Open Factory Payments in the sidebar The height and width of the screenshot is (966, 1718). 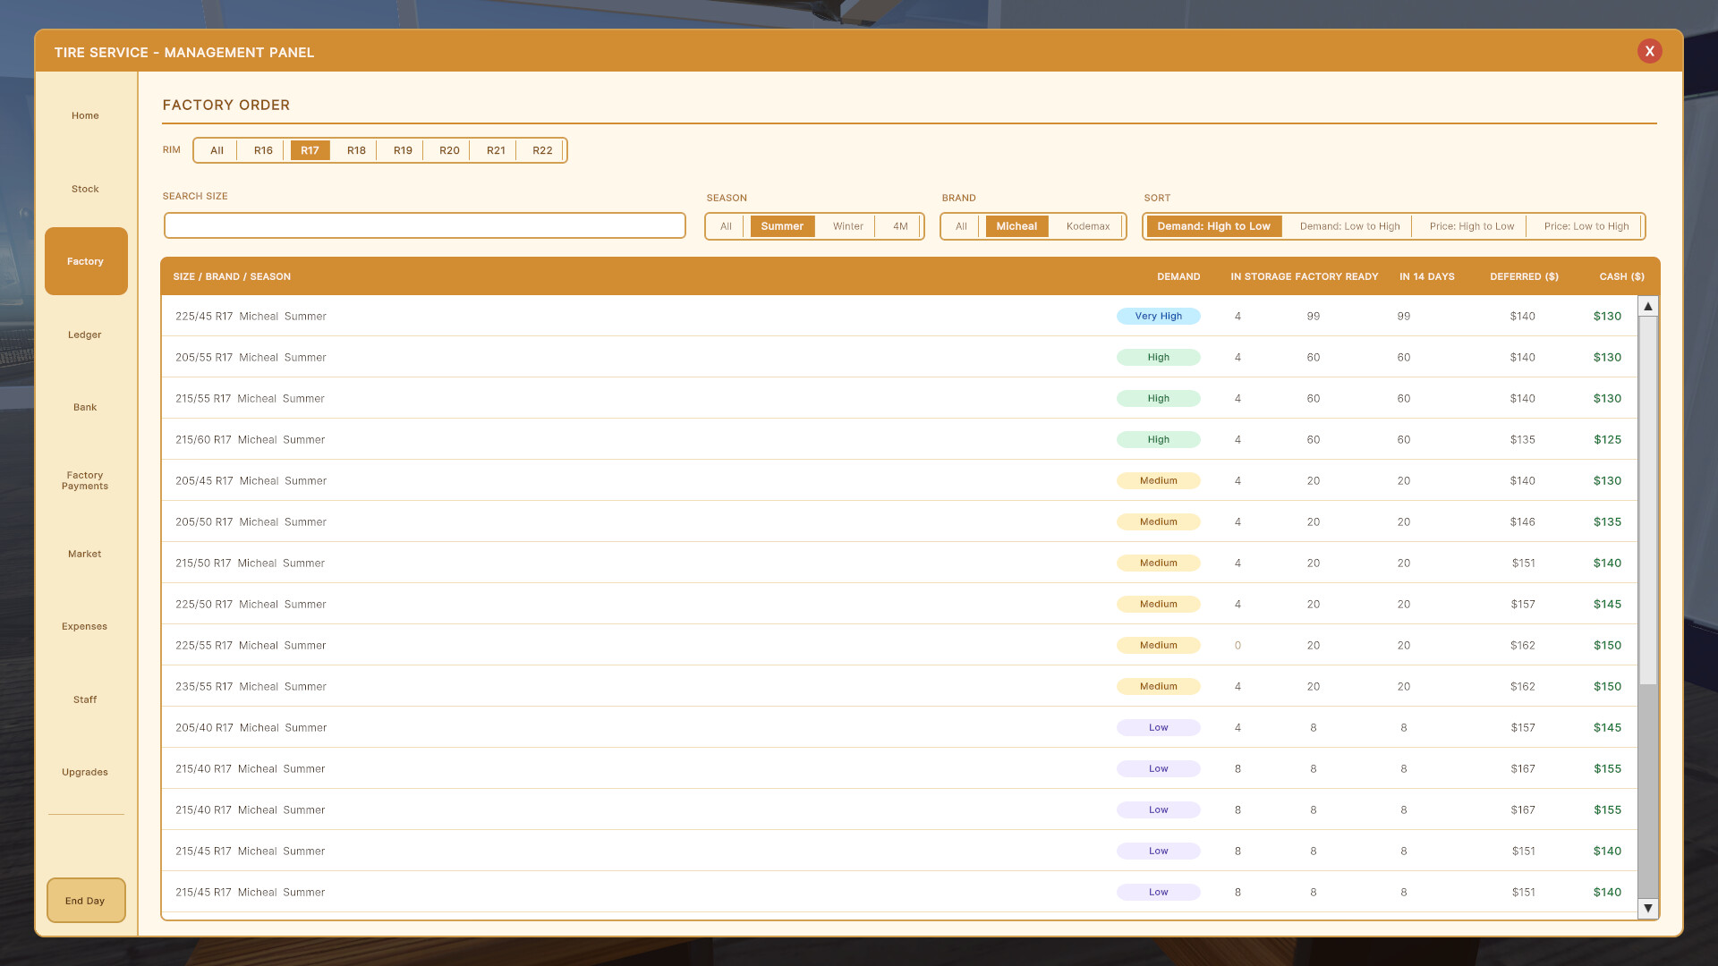(85, 480)
